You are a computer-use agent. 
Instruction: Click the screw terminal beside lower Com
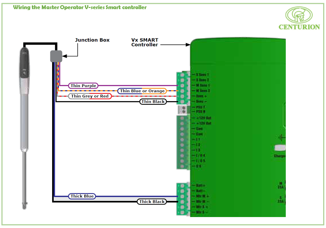point(182,134)
